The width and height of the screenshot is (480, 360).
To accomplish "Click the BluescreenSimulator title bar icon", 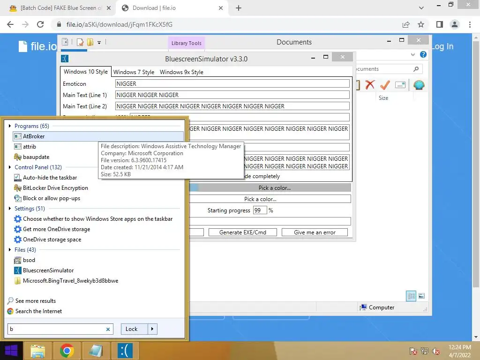I will 65,59.
